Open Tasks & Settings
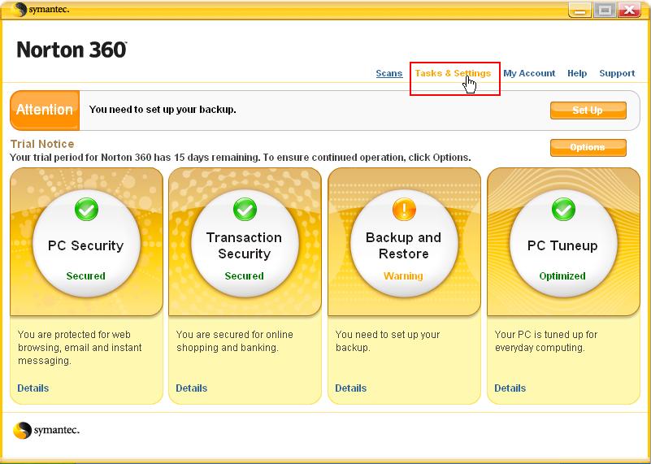 coord(453,73)
